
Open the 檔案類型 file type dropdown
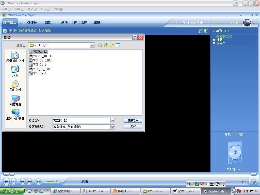coord(112,127)
